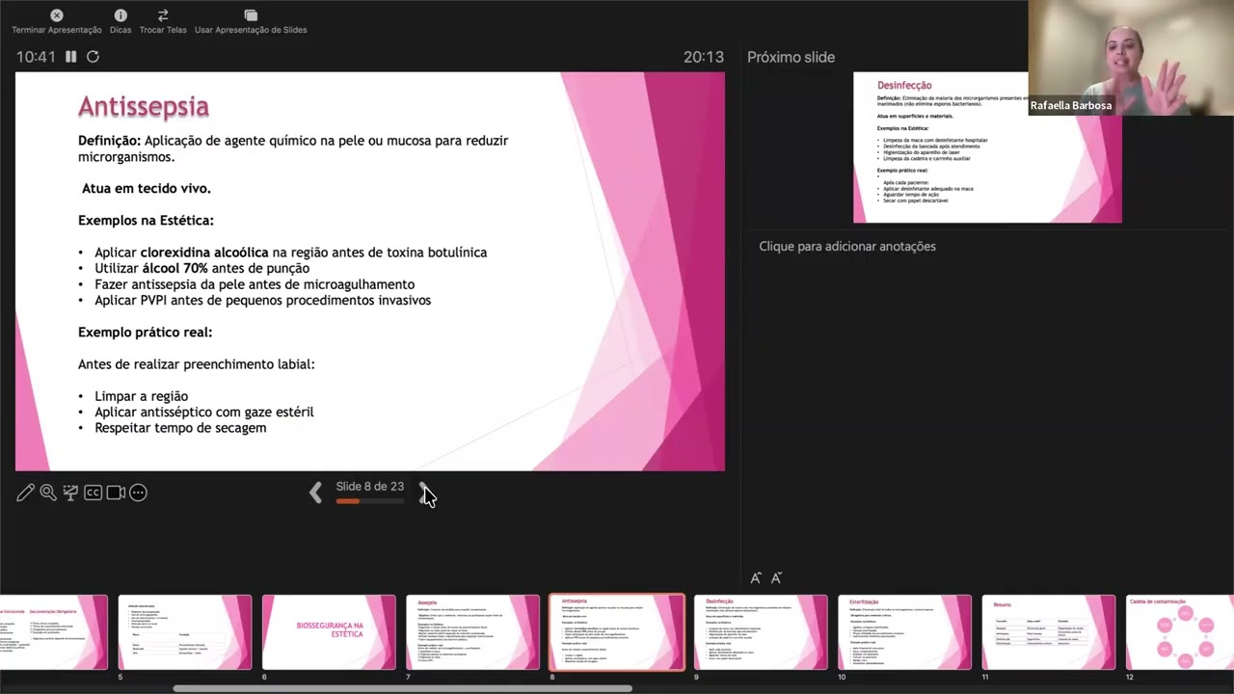Select slide 6 Biossegurança na Estética thumbnail
The width and height of the screenshot is (1234, 694).
tap(329, 632)
